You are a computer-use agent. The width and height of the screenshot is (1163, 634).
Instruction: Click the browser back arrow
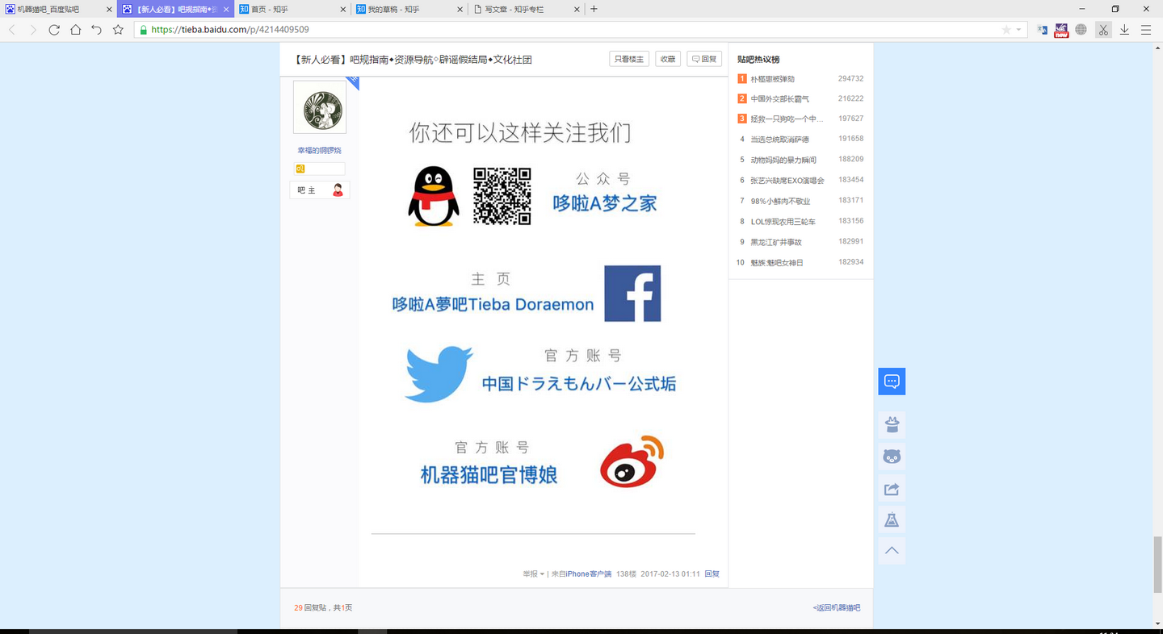[x=11, y=30]
